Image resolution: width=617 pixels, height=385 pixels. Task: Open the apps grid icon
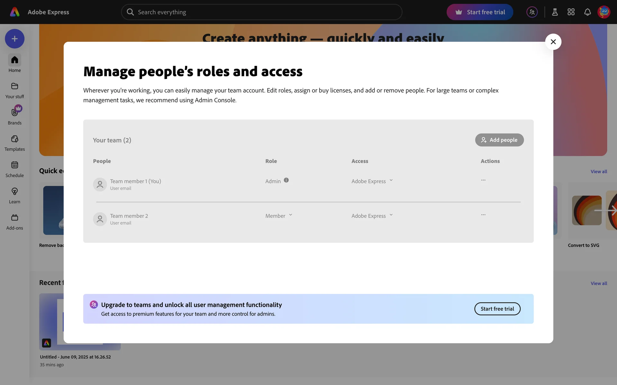[571, 12]
